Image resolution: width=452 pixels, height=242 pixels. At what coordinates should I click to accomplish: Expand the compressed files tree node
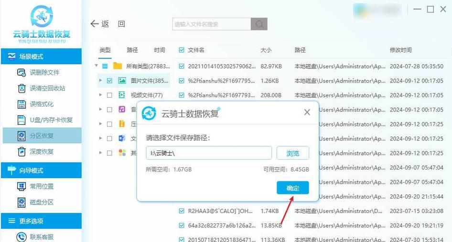tap(100, 124)
